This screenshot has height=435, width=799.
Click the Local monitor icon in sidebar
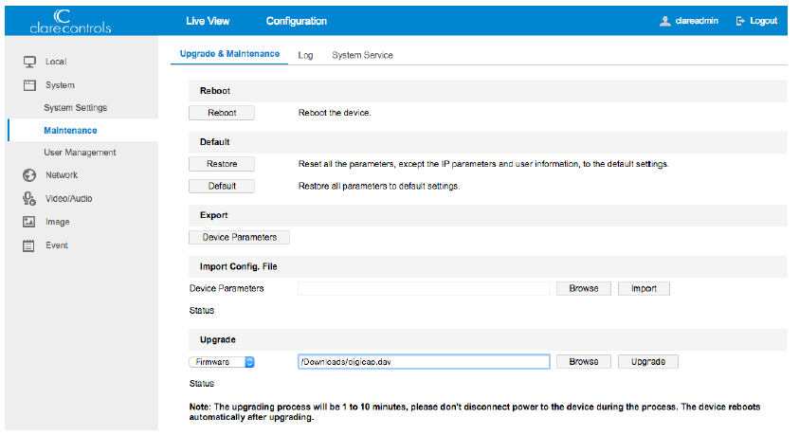28,62
